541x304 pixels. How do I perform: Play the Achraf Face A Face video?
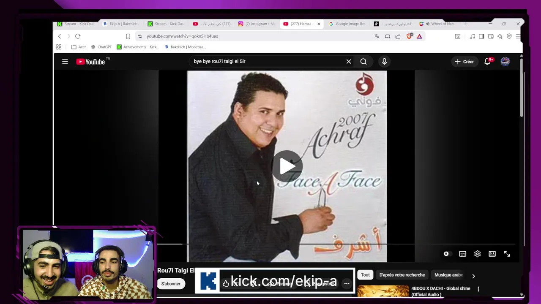point(287,166)
